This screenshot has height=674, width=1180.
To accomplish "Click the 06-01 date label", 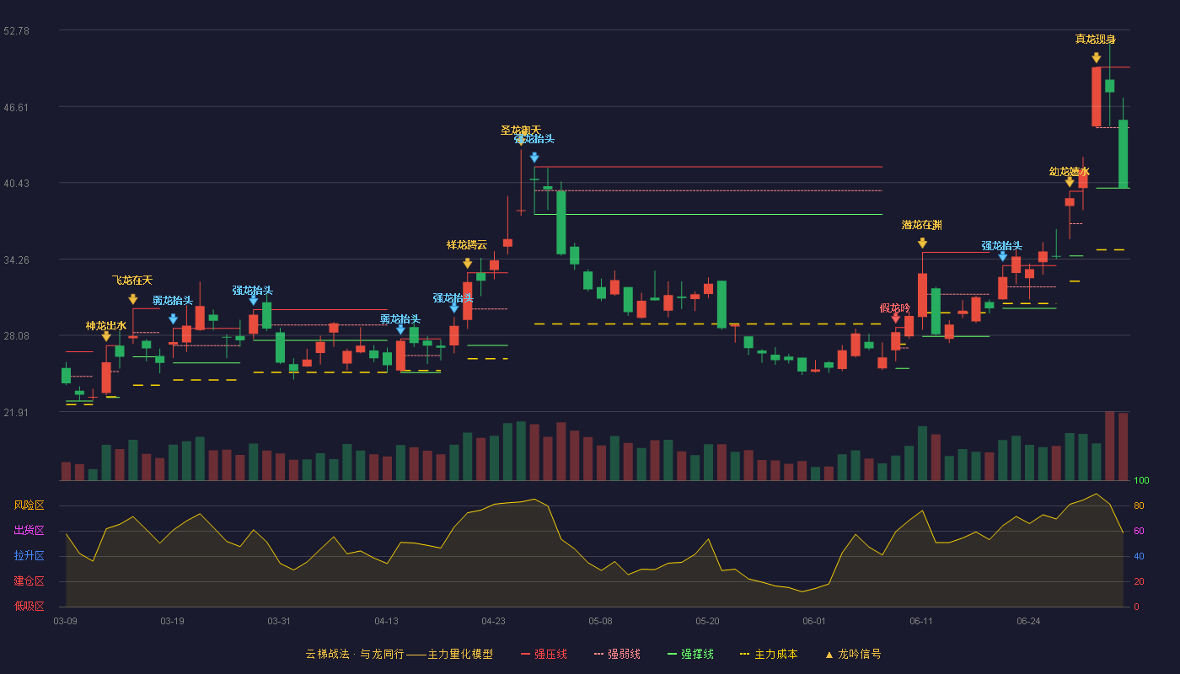I will tap(814, 621).
